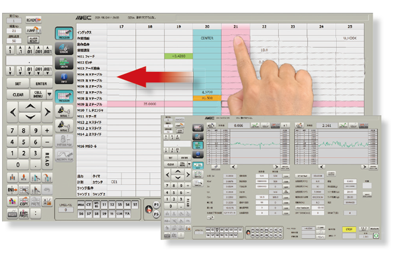Click the ON lamp icon beside P1
This screenshot has height=276, width=395.
point(149,210)
